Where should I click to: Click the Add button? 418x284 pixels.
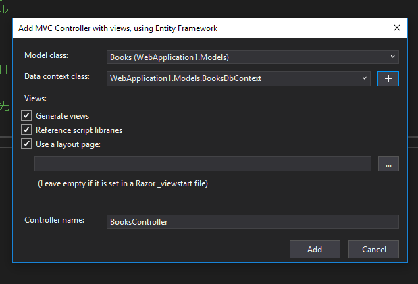click(315, 250)
